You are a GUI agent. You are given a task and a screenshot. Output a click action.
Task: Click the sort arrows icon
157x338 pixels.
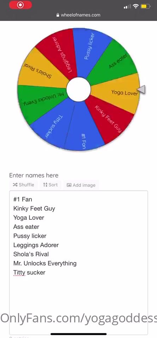click(45, 185)
